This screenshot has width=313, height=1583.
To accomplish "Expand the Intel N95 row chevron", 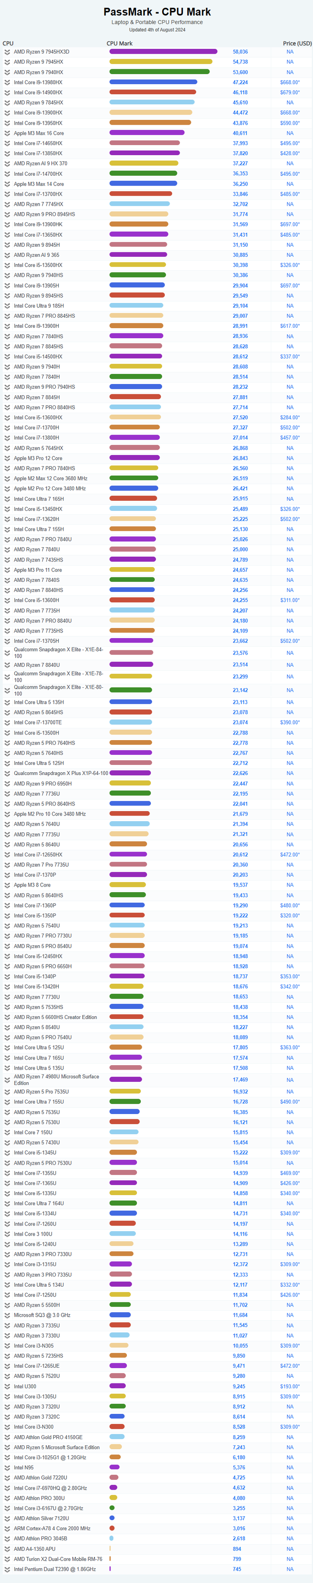I will click(x=7, y=1468).
